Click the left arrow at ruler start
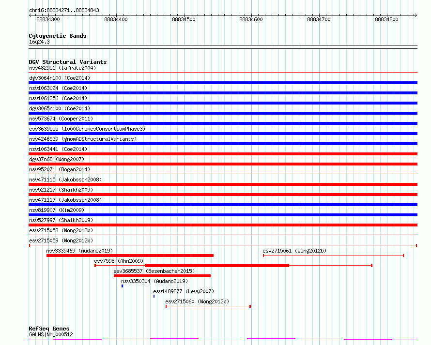The width and height of the screenshot is (431, 345). tap(30, 15)
